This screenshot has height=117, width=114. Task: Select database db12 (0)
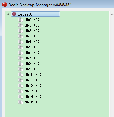tap(33, 86)
